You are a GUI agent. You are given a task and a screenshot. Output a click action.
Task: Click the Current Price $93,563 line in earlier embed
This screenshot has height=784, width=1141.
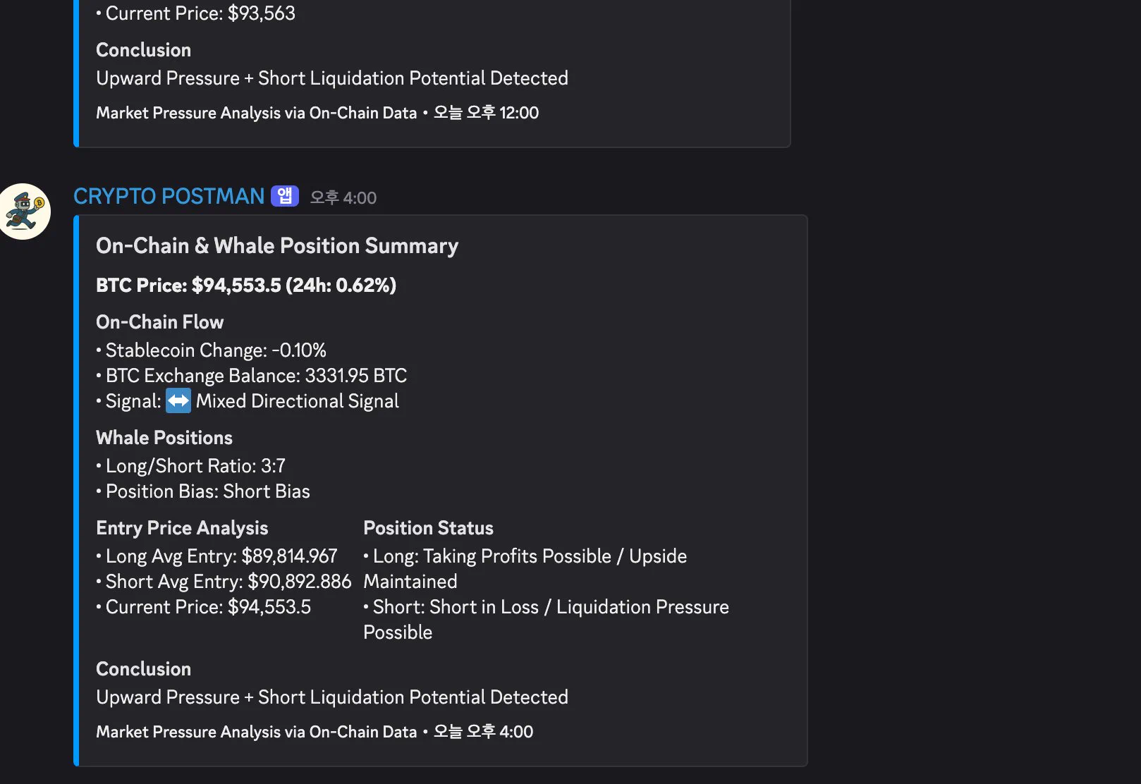coord(200,13)
